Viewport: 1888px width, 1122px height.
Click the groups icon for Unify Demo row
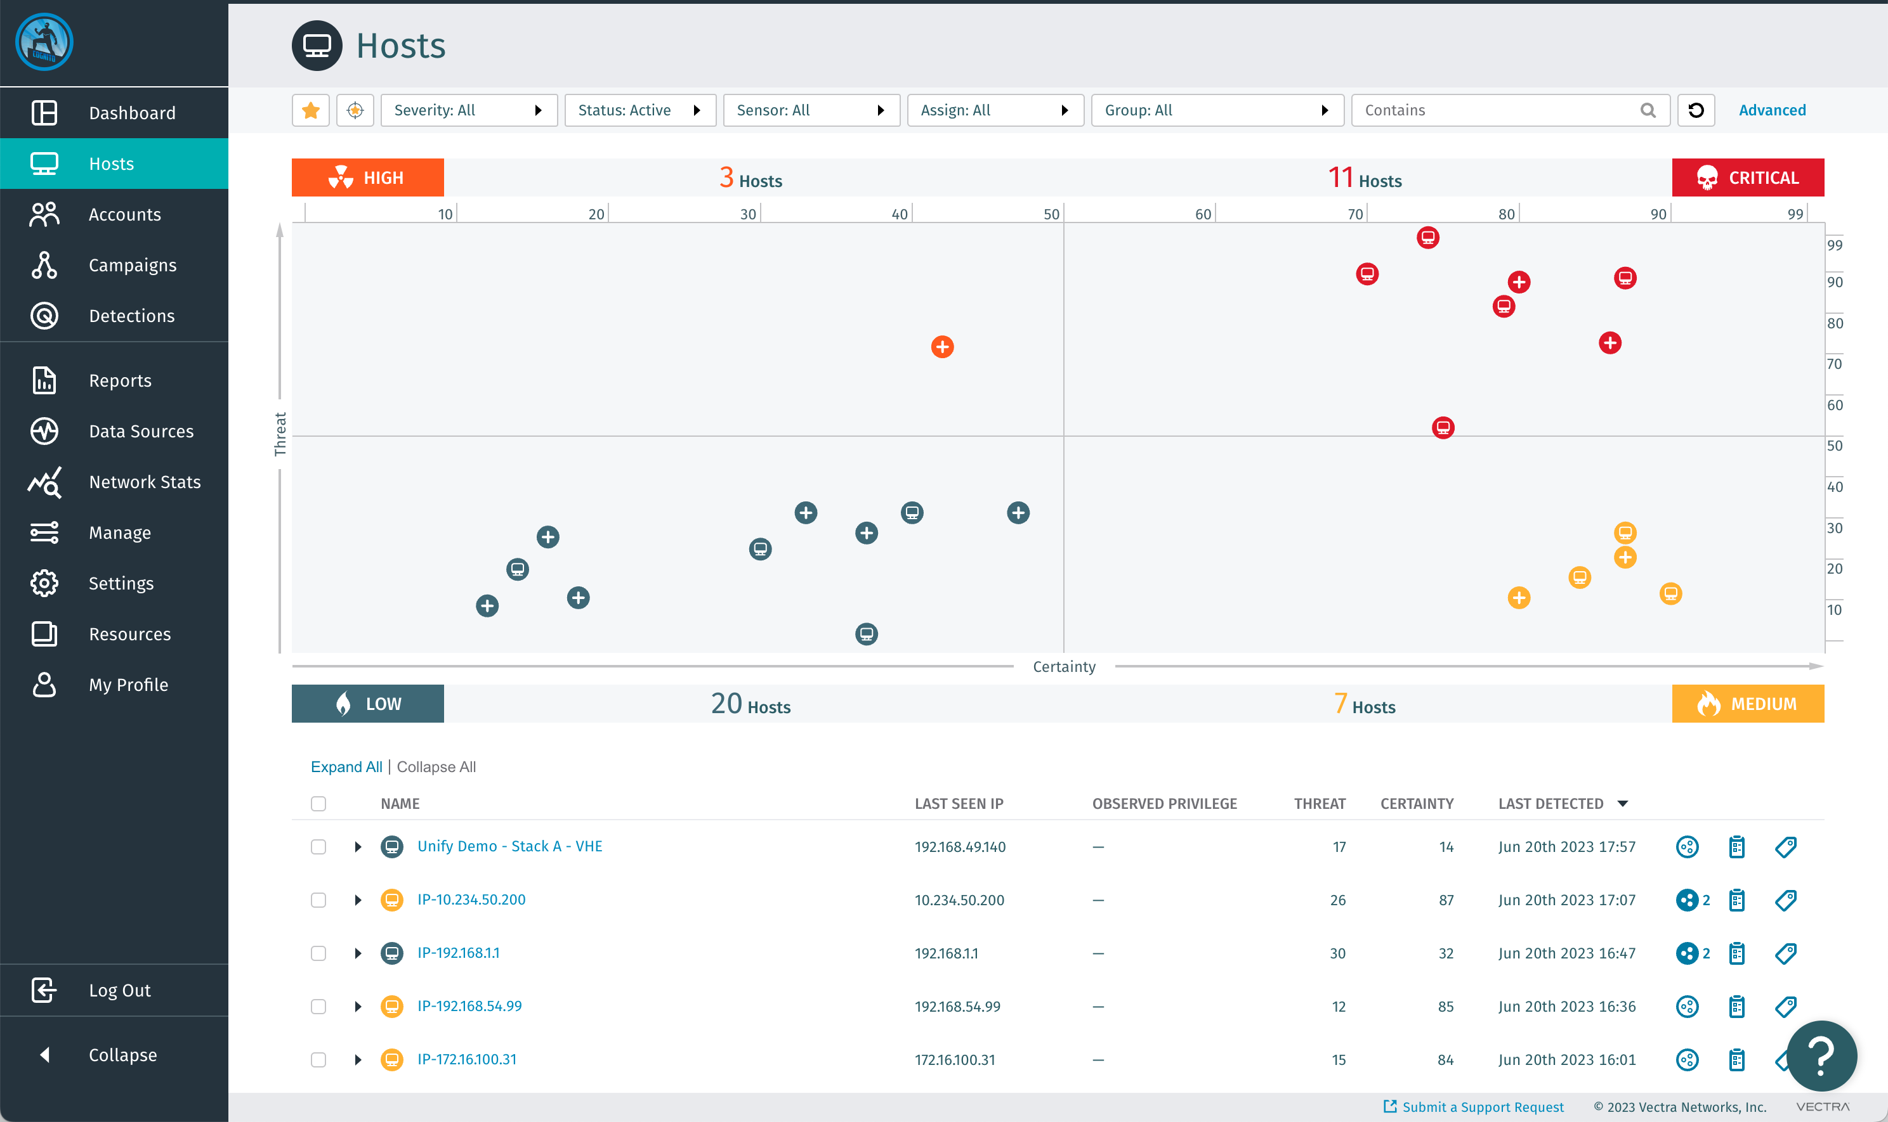pos(1687,847)
